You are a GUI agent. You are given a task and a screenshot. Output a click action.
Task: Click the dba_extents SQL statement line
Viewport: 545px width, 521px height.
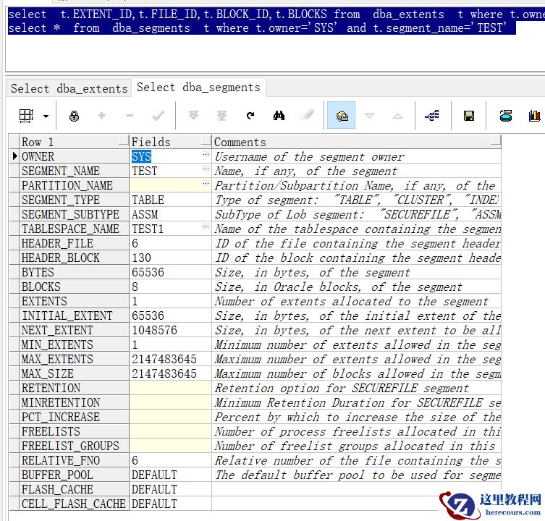coord(276,14)
